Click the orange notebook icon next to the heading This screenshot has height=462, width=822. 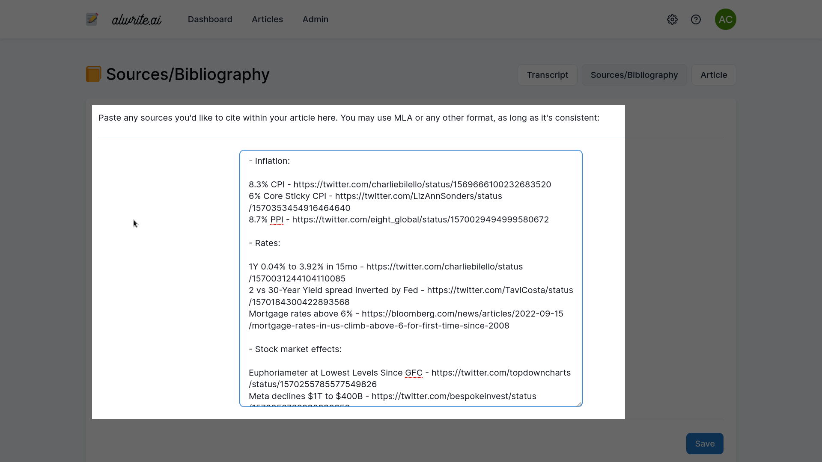(x=93, y=74)
